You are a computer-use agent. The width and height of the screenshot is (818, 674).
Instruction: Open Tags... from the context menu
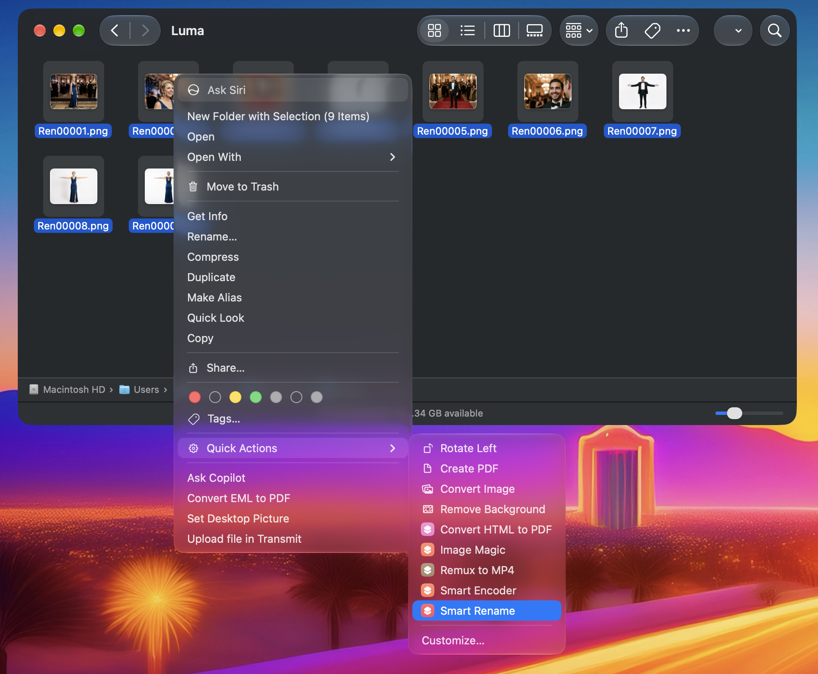[293, 419]
